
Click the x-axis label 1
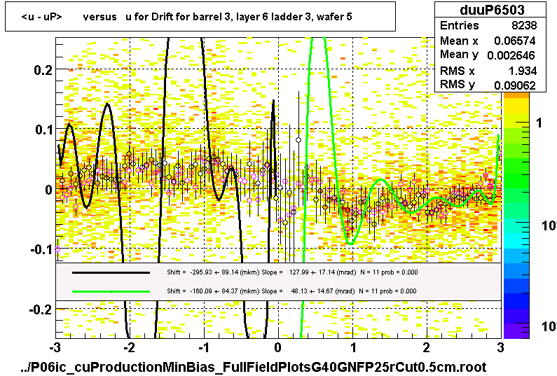coord(352,347)
